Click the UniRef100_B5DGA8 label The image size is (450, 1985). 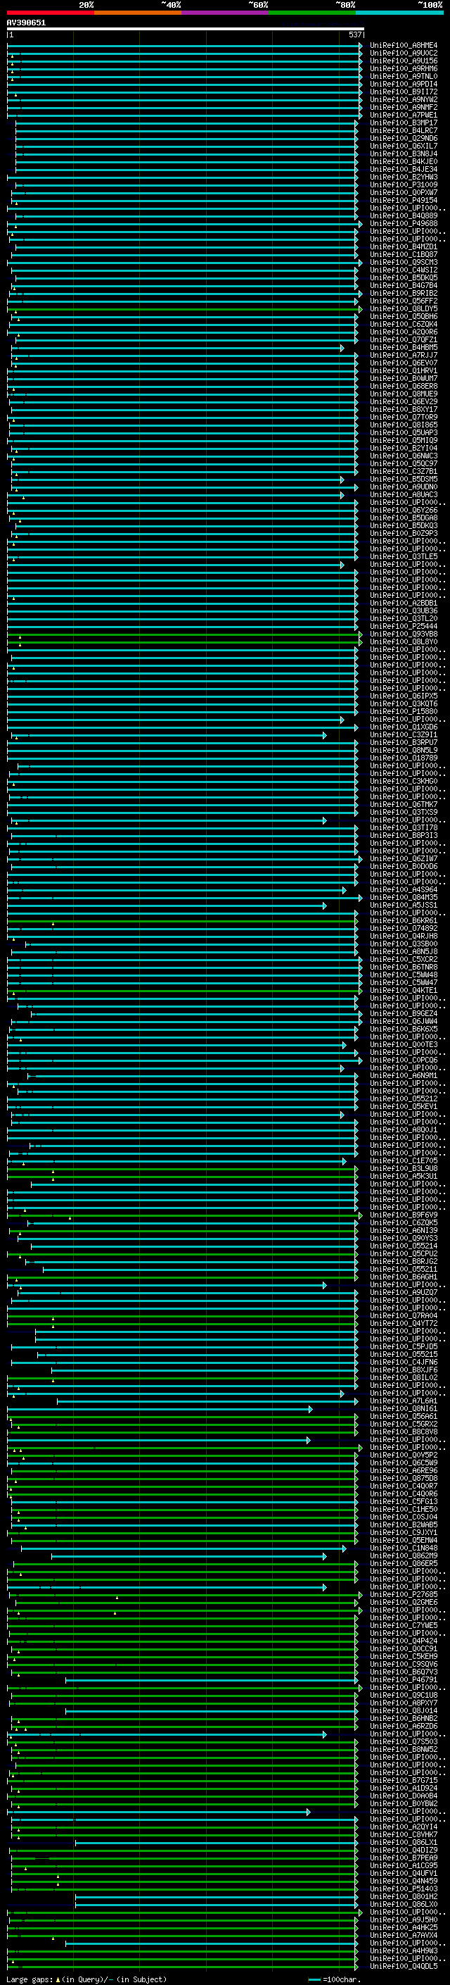[404, 518]
